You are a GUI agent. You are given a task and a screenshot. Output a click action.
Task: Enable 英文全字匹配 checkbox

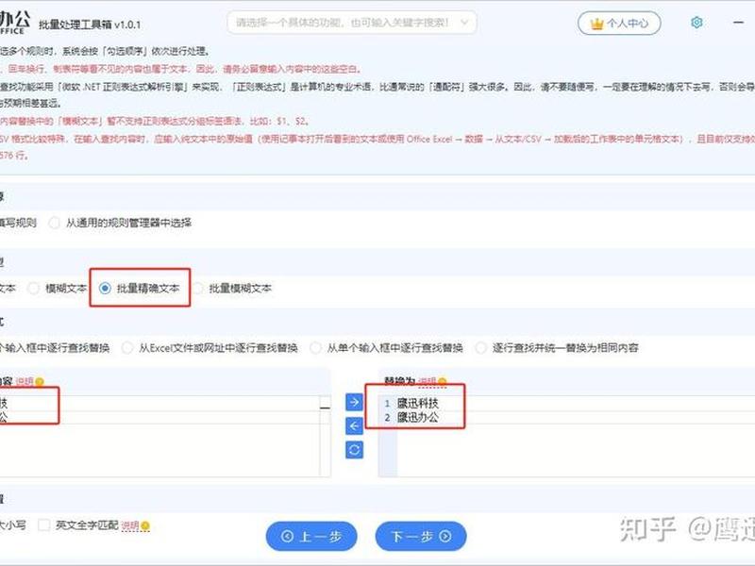pos(43,525)
